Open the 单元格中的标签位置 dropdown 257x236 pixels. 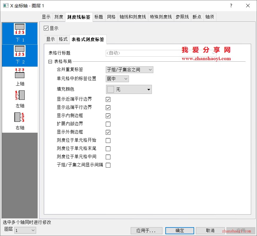click(x=117, y=79)
